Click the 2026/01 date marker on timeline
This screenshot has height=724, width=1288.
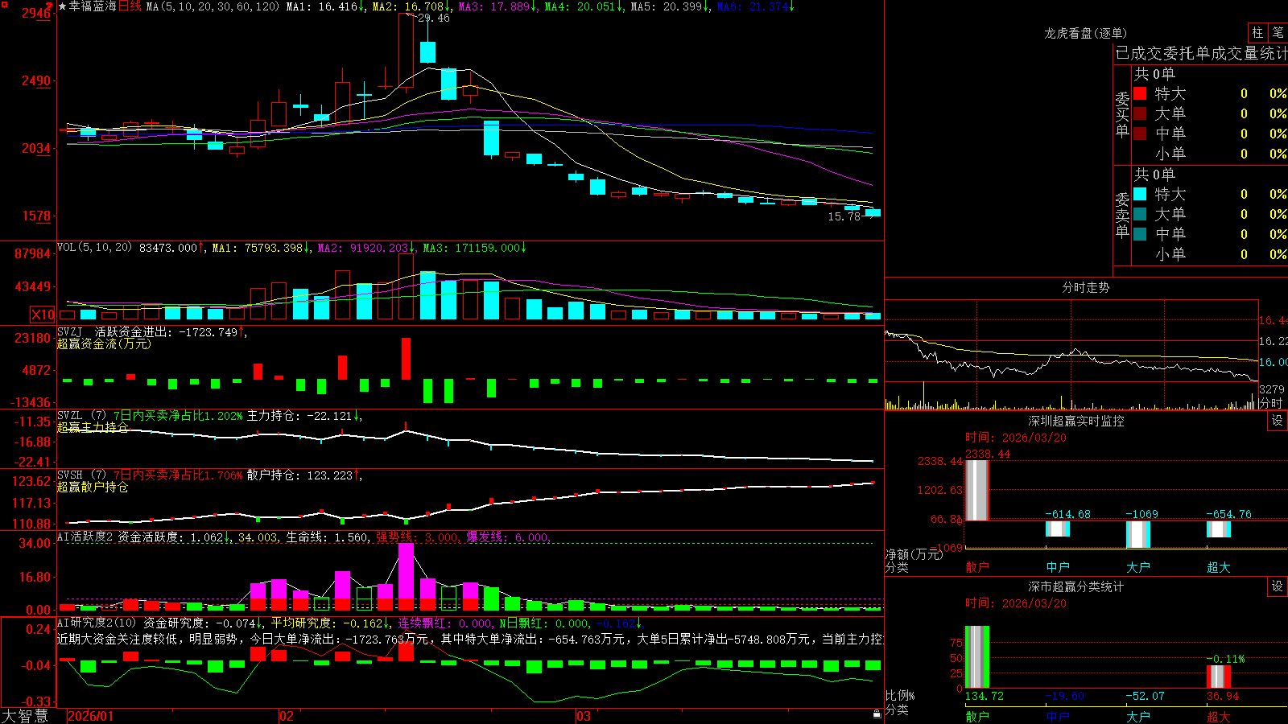91,716
